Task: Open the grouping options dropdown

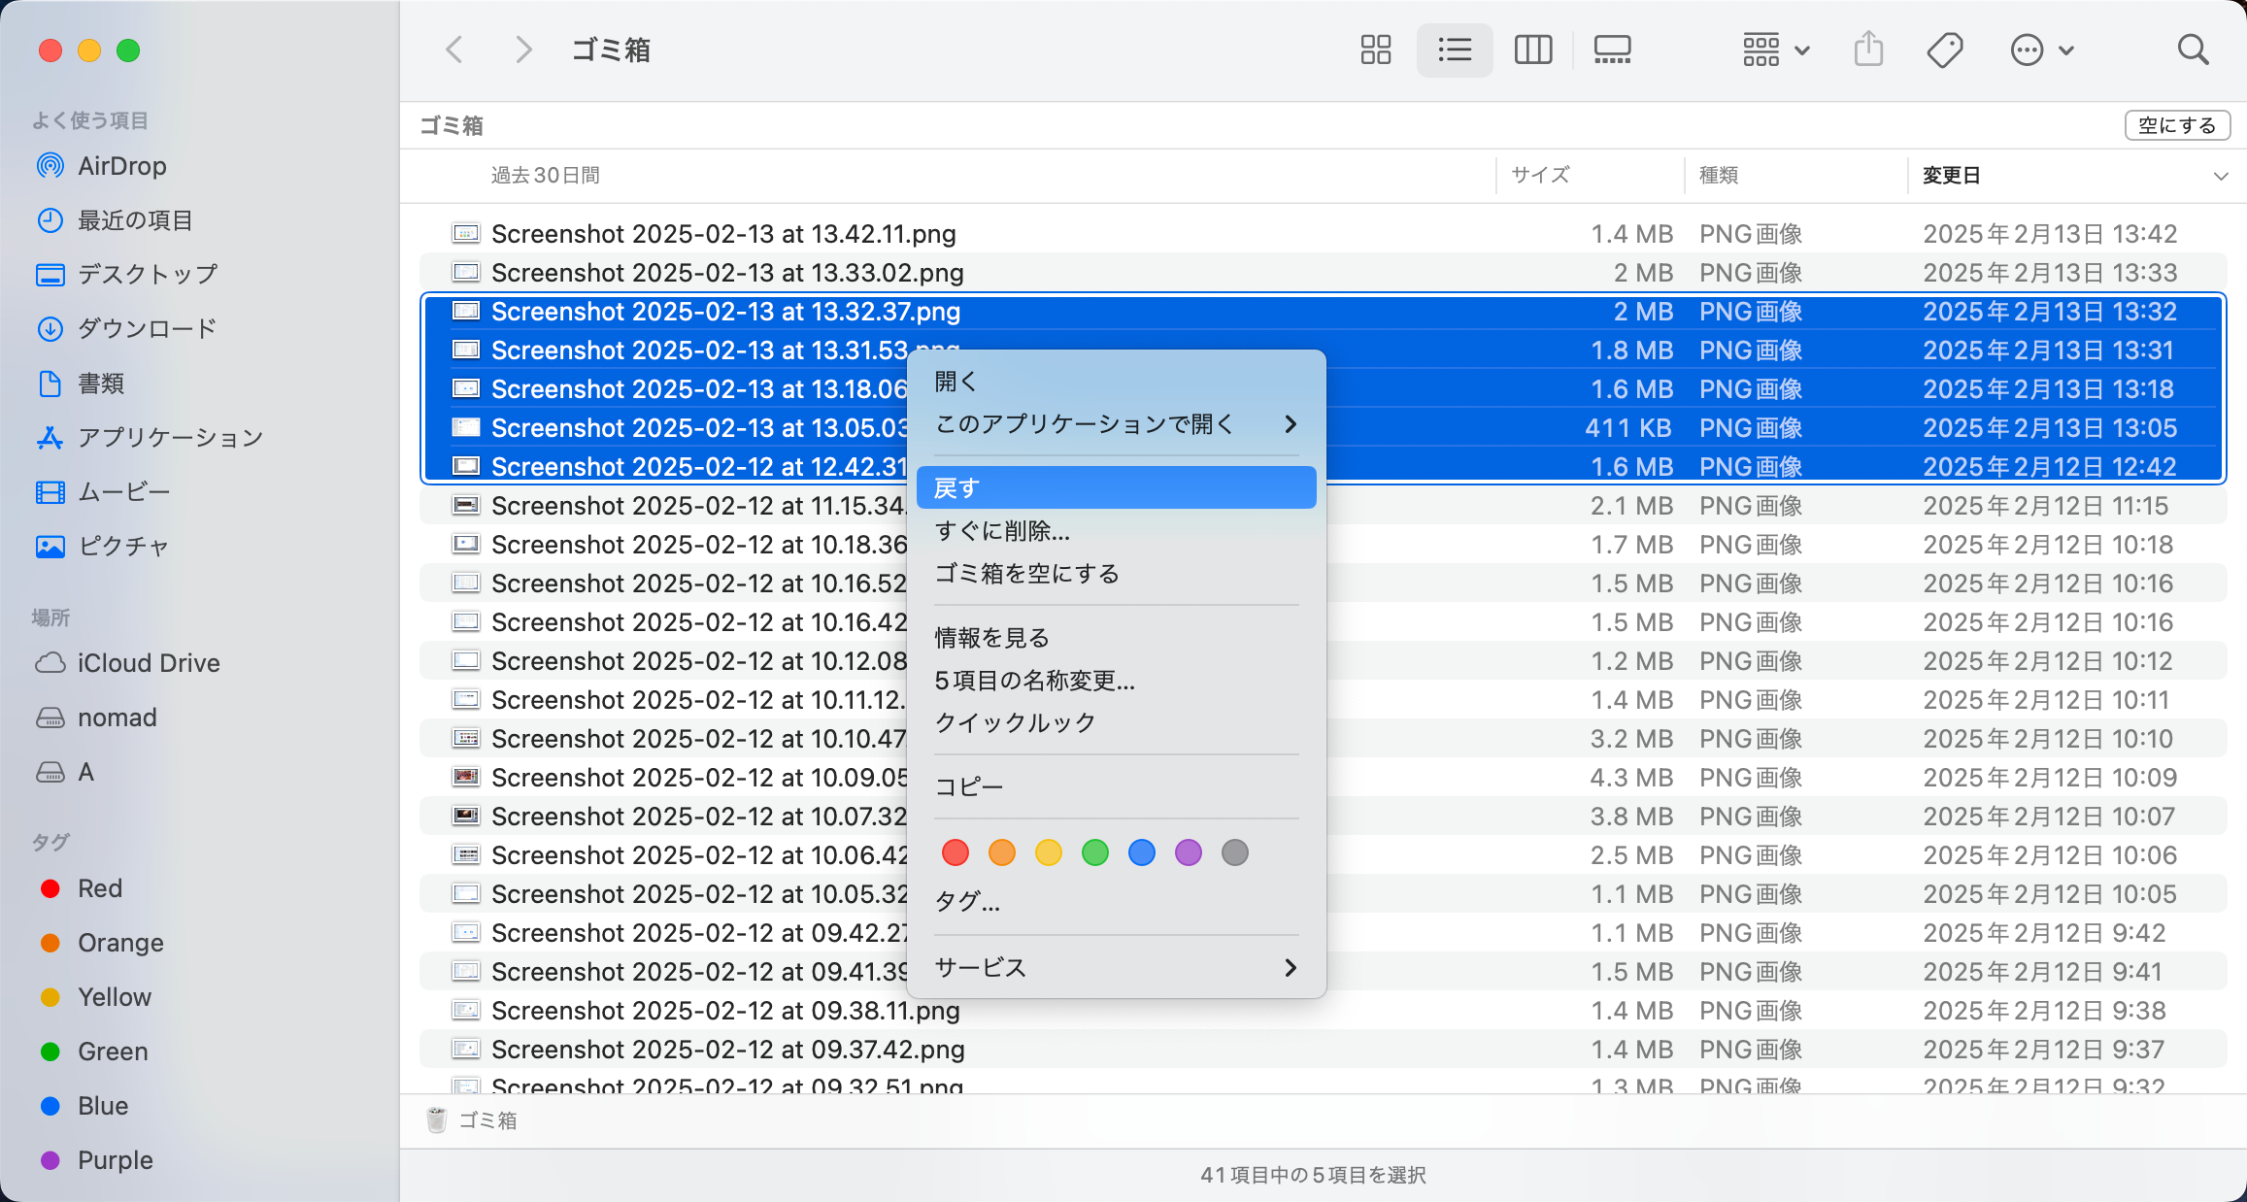Action: (x=1773, y=50)
